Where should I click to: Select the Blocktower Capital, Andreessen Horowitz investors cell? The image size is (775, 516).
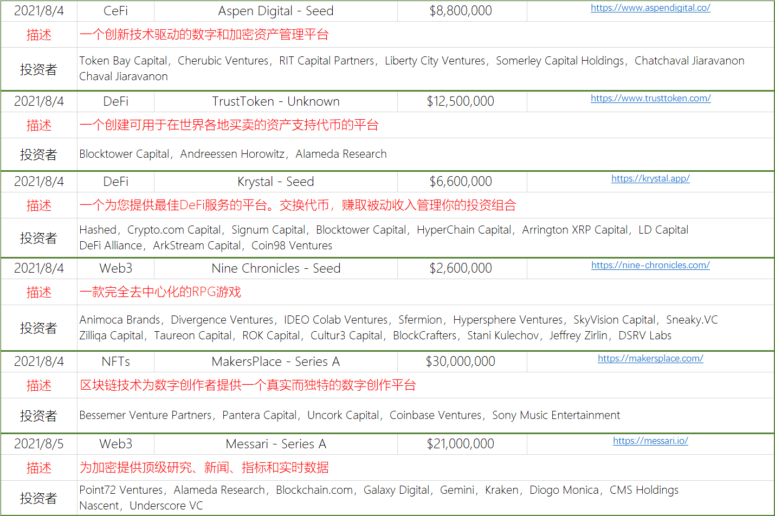pyautogui.click(x=425, y=154)
